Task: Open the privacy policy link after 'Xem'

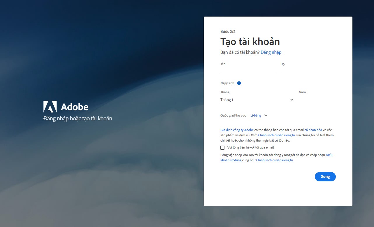Action: click(277, 135)
